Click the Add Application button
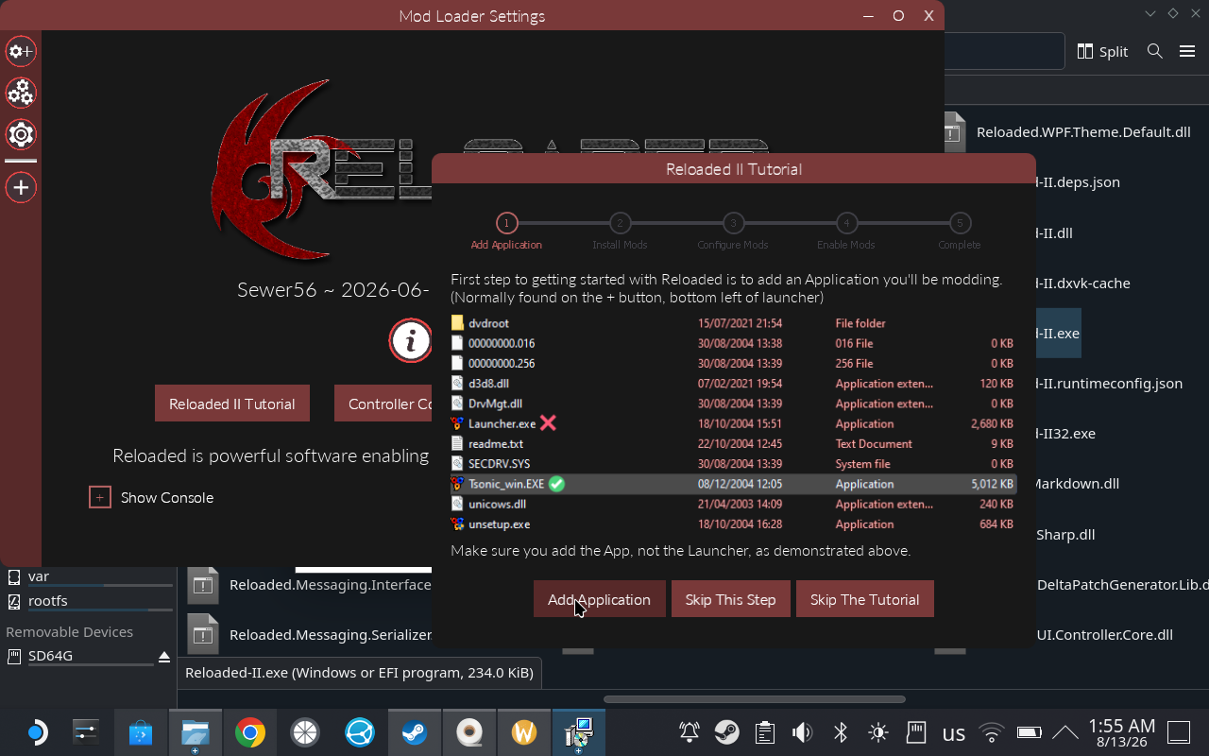 click(x=599, y=599)
